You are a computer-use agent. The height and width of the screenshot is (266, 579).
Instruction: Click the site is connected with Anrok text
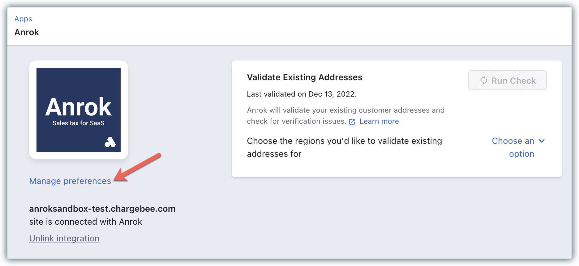(86, 222)
